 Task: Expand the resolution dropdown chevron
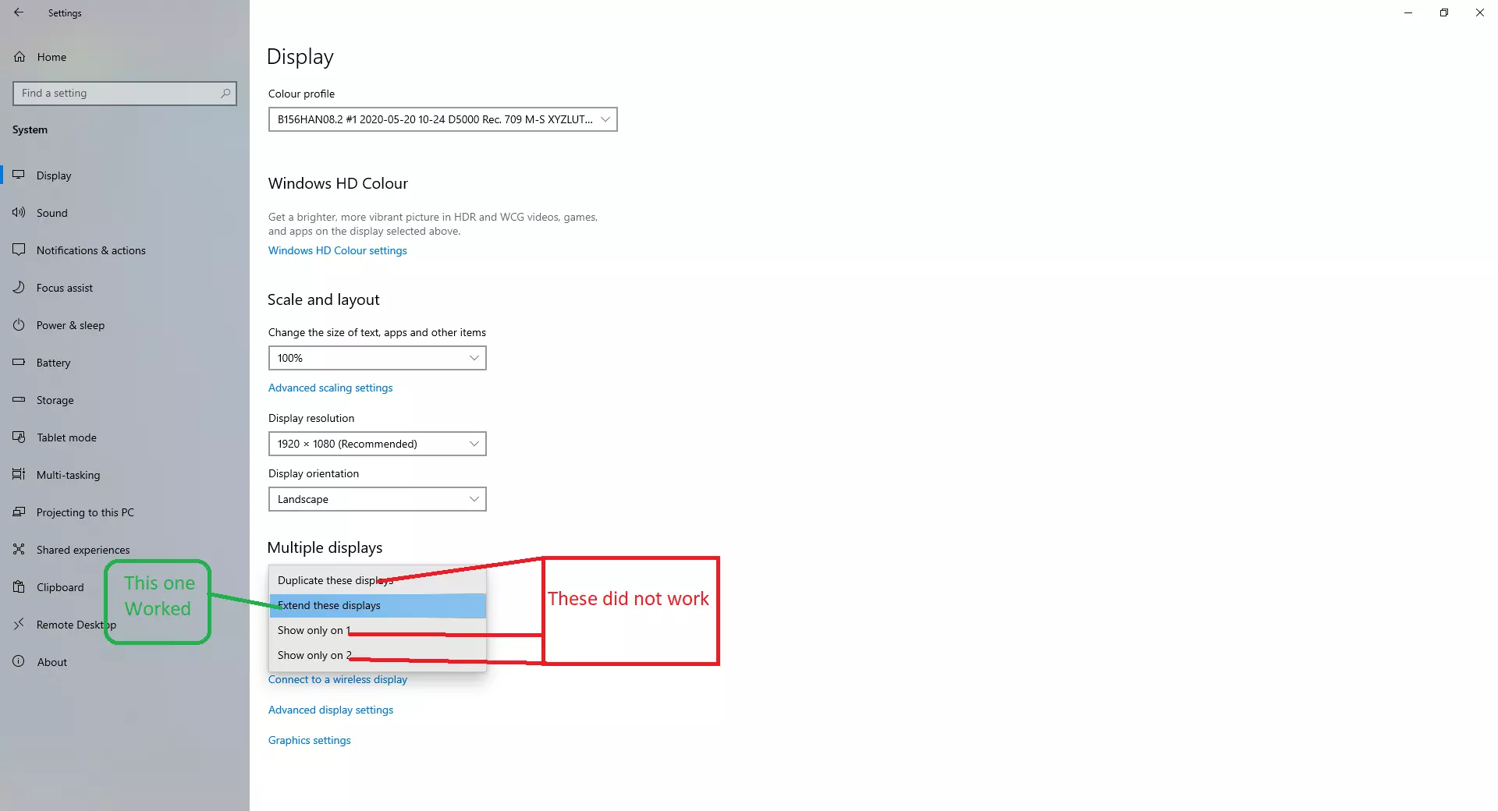click(474, 444)
